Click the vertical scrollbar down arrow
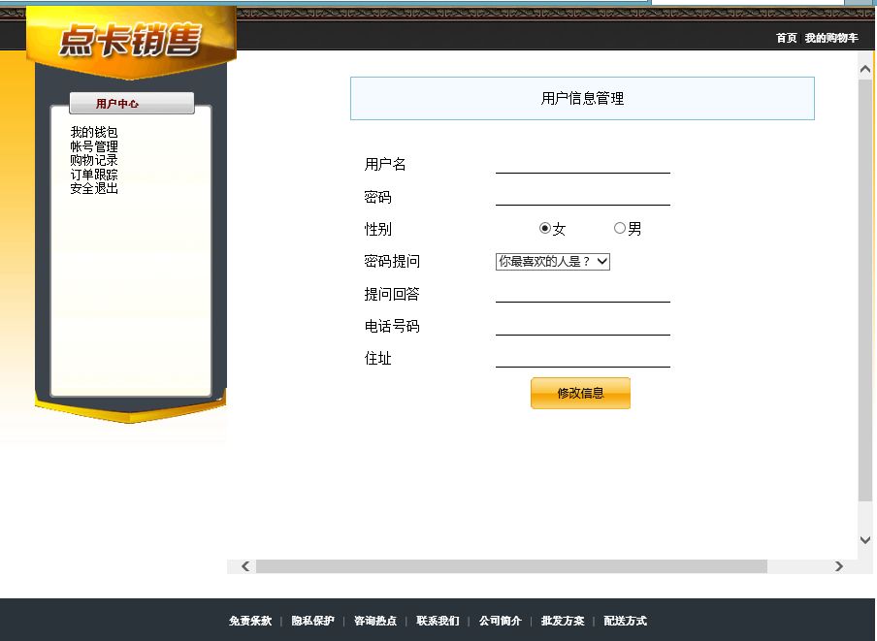The width and height of the screenshot is (877, 641). [865, 540]
